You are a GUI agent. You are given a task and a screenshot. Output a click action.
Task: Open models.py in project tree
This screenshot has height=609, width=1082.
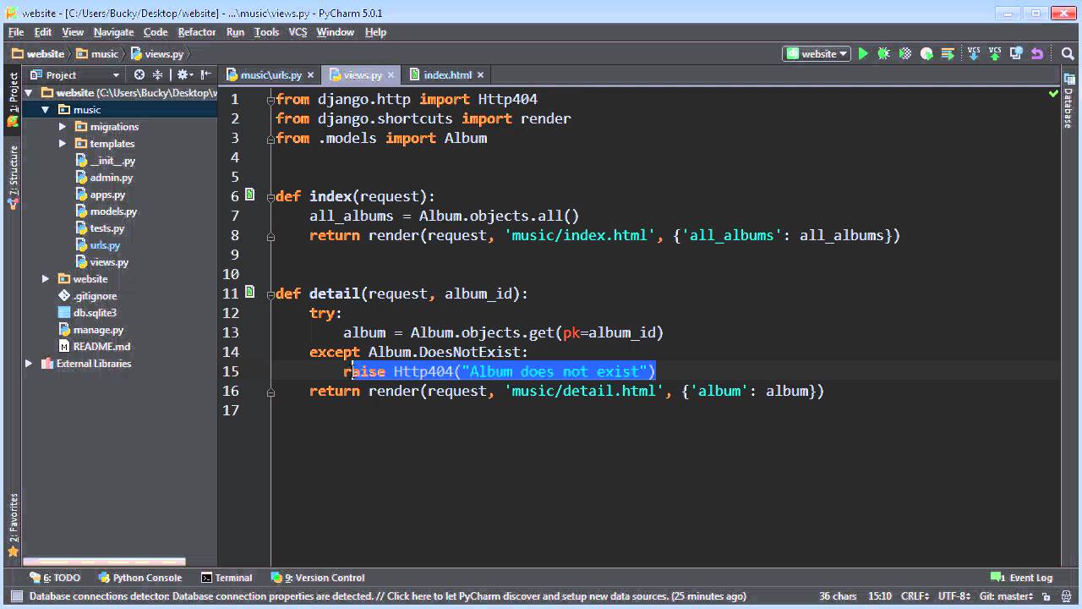point(113,211)
